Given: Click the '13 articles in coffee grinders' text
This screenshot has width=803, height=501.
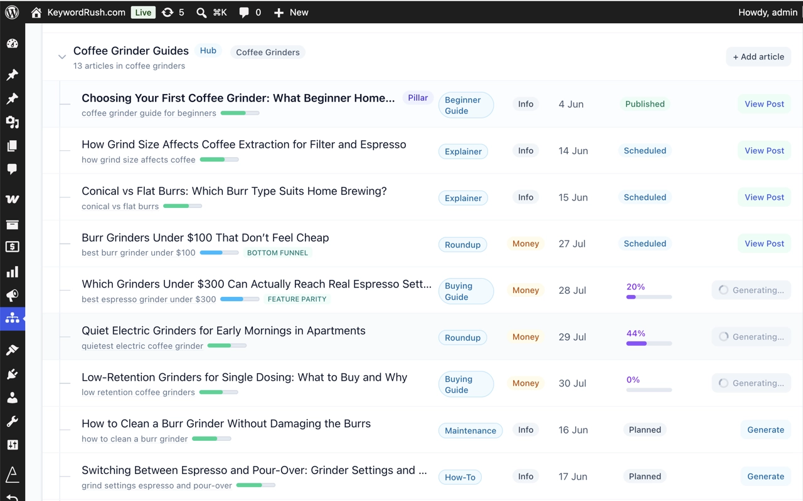Looking at the screenshot, I should [129, 66].
